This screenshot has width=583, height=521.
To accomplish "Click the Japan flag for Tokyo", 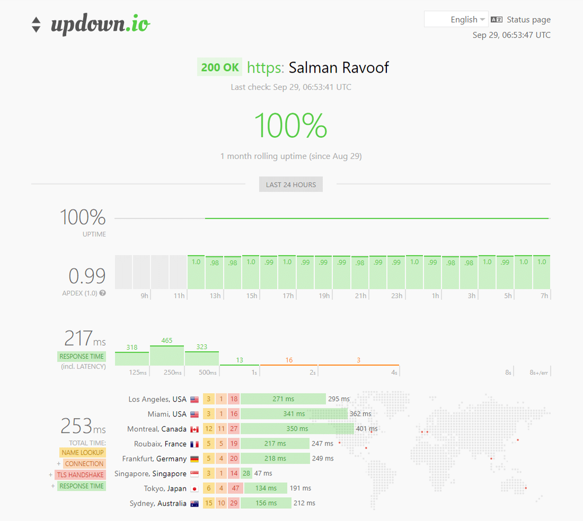I will tap(195, 488).
